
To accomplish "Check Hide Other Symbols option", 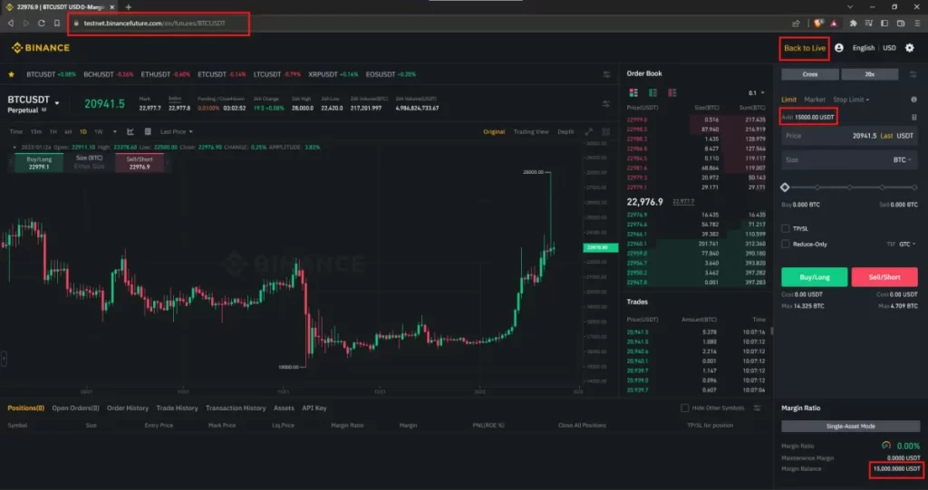I will click(x=685, y=408).
